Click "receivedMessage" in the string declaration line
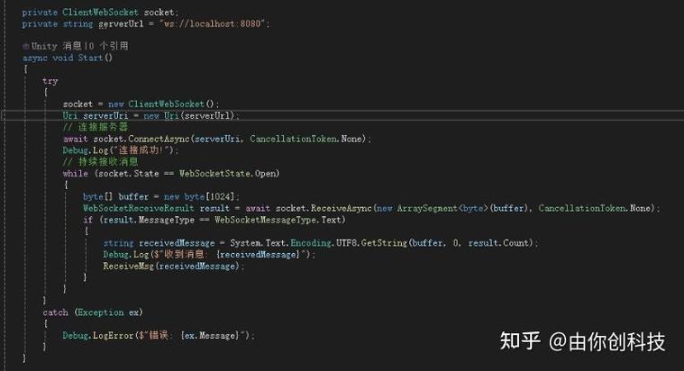Viewport: 684px width, 371px height. [177, 243]
